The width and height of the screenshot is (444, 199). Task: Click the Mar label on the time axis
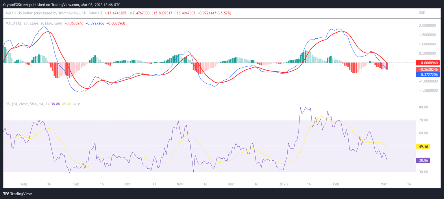click(384, 184)
